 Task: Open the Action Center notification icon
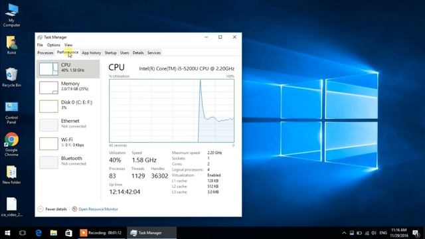tap(416, 233)
